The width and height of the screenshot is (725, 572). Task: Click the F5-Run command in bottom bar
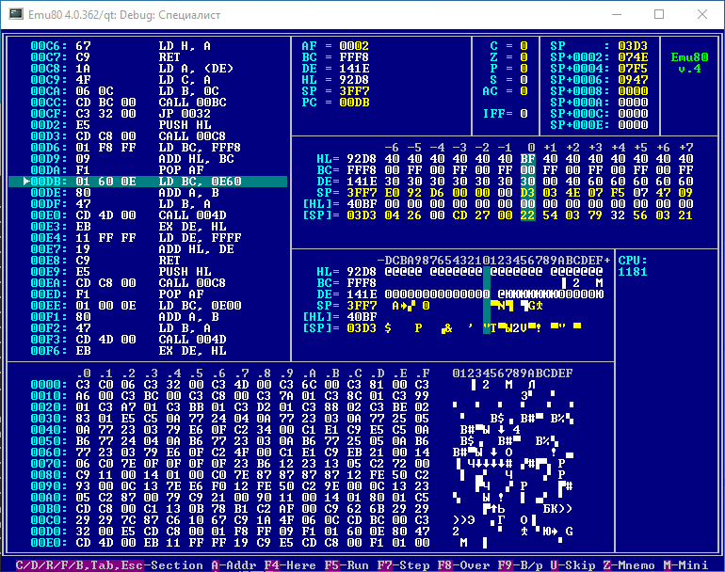[x=346, y=565]
